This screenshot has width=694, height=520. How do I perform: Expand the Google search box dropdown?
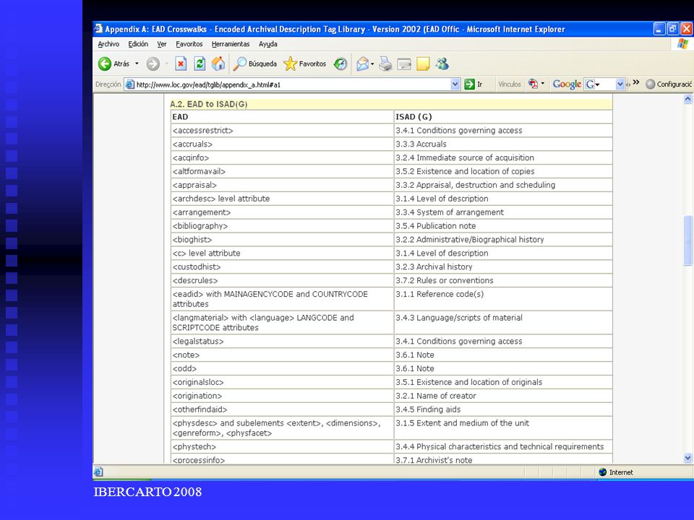(x=620, y=84)
